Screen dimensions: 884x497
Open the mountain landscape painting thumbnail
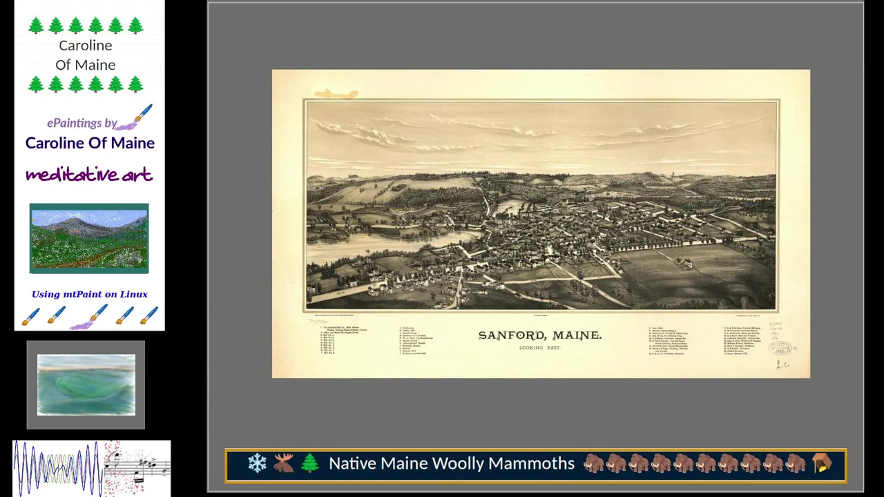tap(89, 238)
